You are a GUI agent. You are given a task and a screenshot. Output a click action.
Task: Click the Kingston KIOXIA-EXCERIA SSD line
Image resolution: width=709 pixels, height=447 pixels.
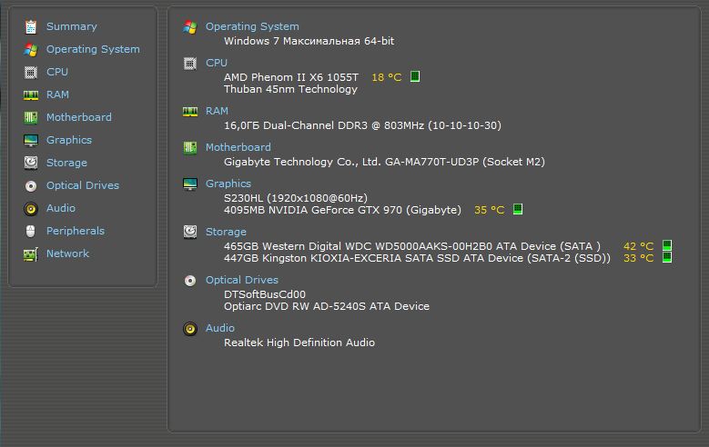(x=417, y=258)
